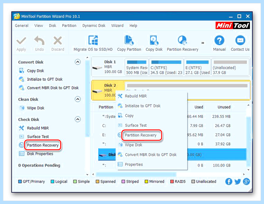Open the Wizard menu

point(117,26)
